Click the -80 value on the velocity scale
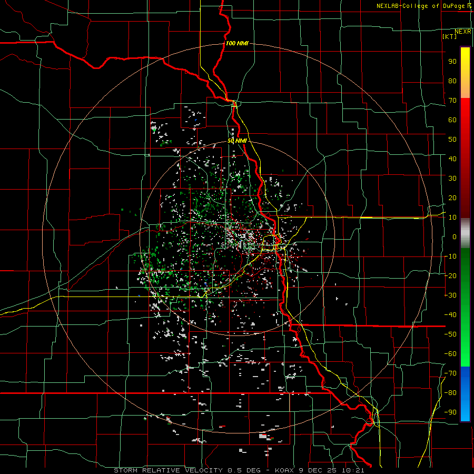474x474 pixels. 450,393
